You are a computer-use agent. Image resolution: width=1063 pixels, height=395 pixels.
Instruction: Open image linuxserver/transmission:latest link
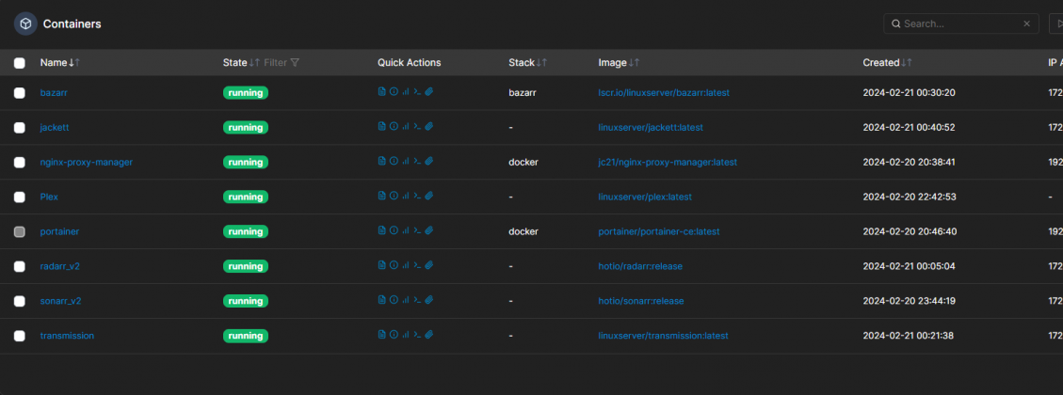coord(663,336)
